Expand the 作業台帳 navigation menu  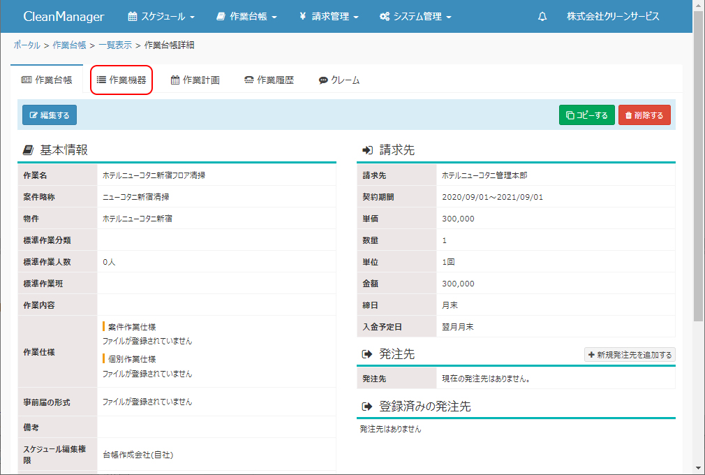pyautogui.click(x=246, y=17)
